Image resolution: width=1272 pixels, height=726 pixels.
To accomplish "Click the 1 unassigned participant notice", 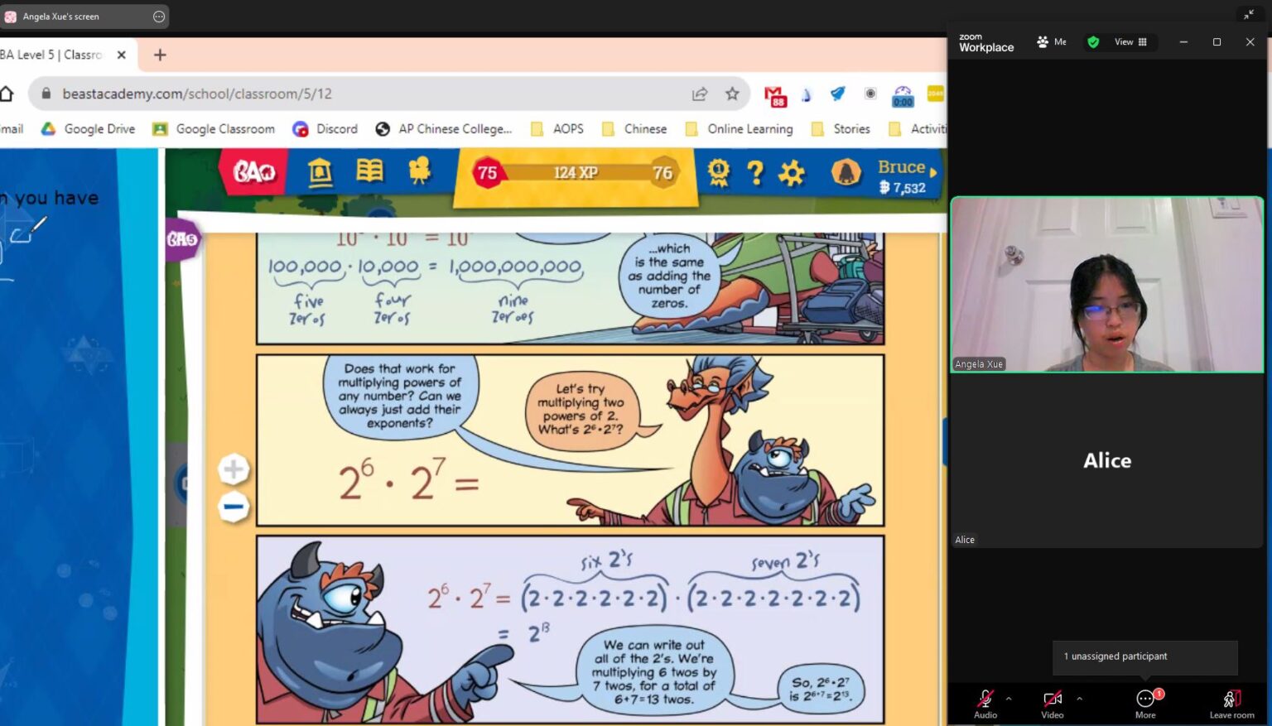I will tap(1145, 657).
